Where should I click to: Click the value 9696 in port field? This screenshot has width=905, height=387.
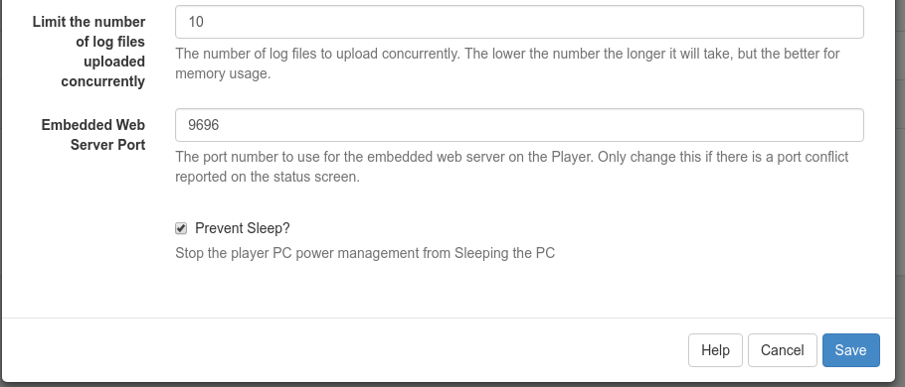pyautogui.click(x=204, y=125)
